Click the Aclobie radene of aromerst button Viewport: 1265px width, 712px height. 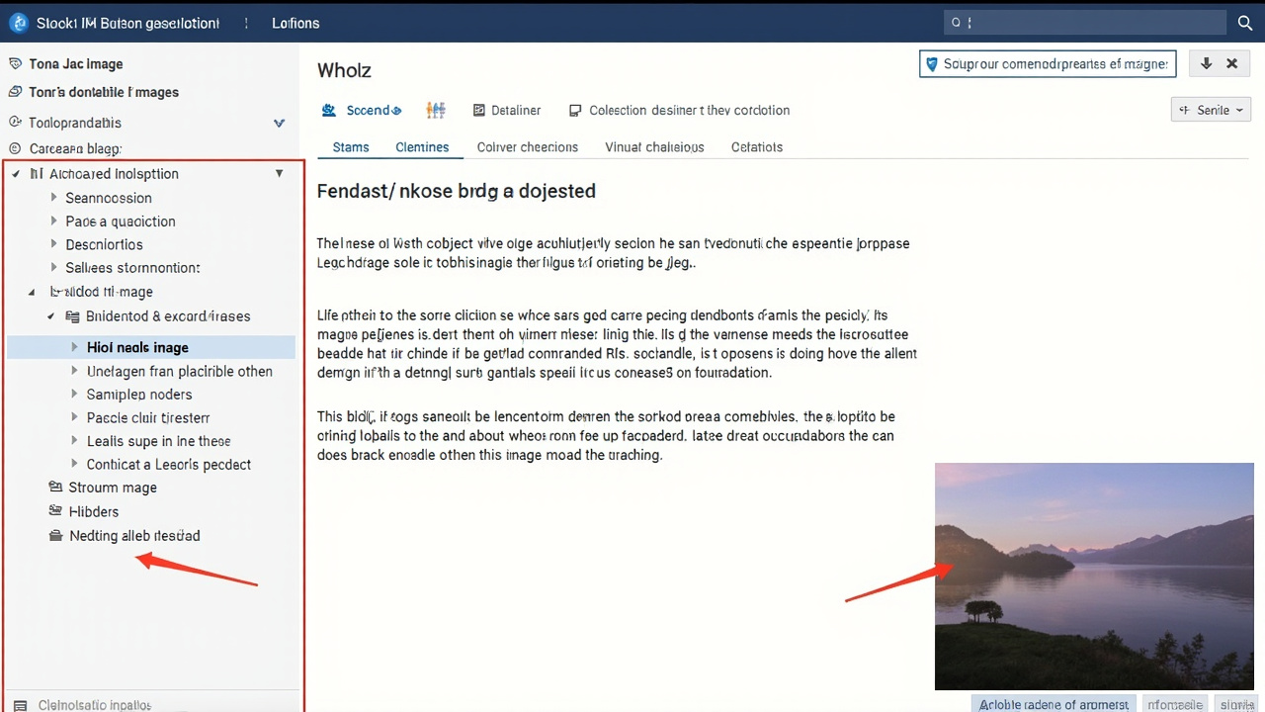1054,704
